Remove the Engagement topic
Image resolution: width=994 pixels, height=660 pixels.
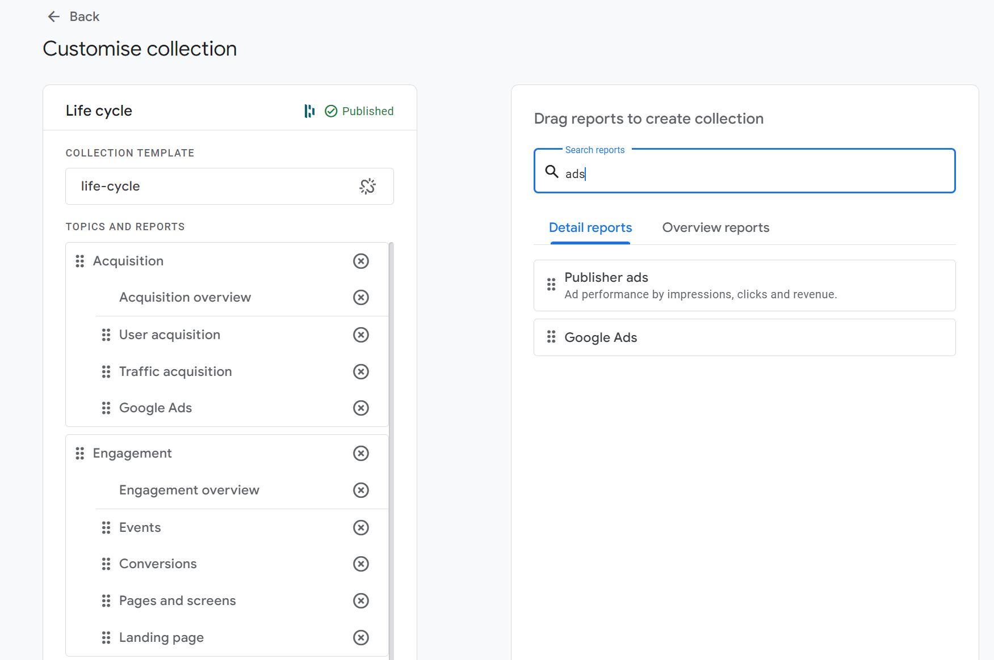[361, 453]
